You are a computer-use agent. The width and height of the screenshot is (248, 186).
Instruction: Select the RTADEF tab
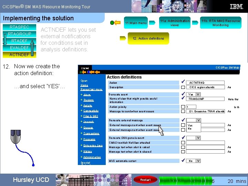coord(19,41)
